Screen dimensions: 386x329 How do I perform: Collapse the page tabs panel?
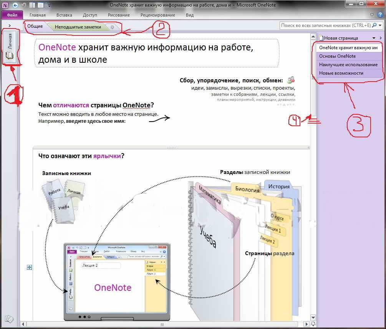point(380,38)
